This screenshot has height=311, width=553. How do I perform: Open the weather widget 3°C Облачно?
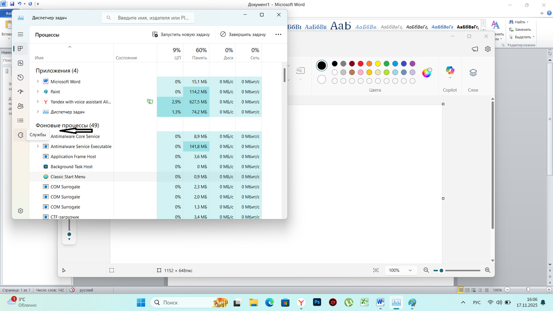pos(22,302)
